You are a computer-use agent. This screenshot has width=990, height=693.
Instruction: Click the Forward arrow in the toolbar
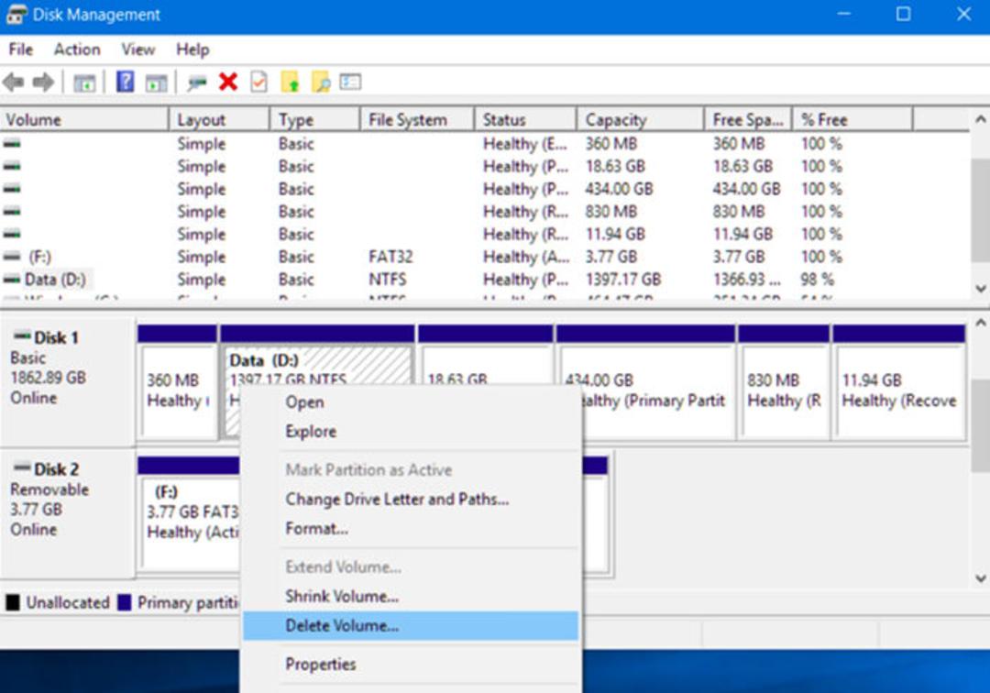pyautogui.click(x=43, y=82)
